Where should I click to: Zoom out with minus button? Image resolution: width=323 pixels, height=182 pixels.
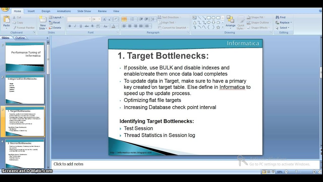[x=286, y=172]
